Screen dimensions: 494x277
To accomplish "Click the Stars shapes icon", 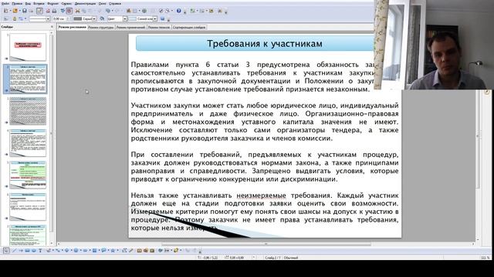I will pyautogui.click(x=113, y=250).
